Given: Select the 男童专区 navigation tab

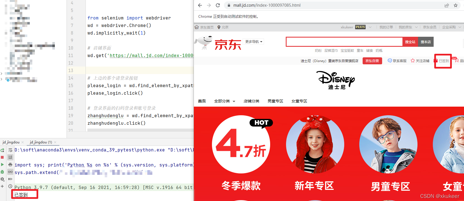Looking at the screenshot, I should click(x=275, y=101).
